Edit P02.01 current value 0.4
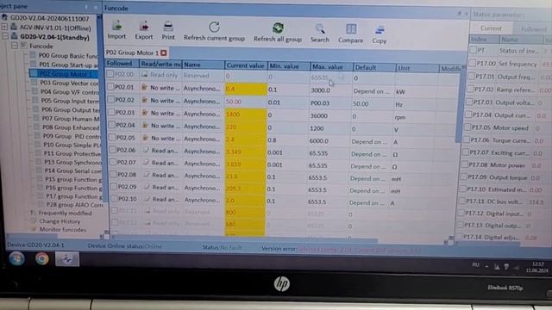Screen dimensions: 552x310 (x=245, y=89)
